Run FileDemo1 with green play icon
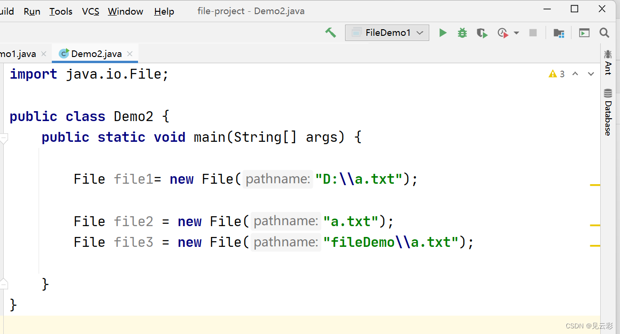The width and height of the screenshot is (620, 334). coord(443,33)
